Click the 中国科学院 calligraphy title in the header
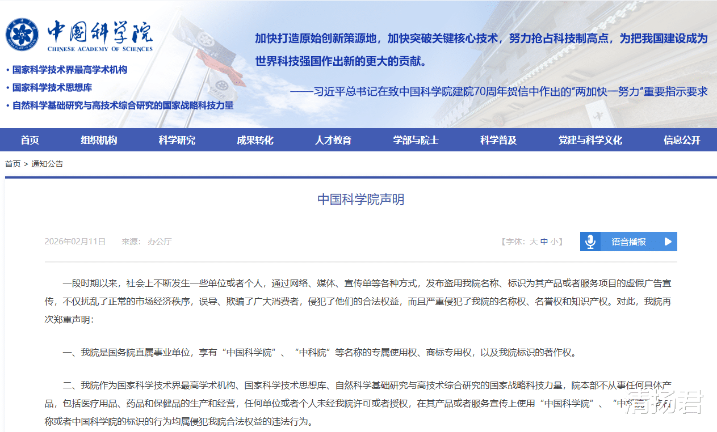 tap(100, 31)
